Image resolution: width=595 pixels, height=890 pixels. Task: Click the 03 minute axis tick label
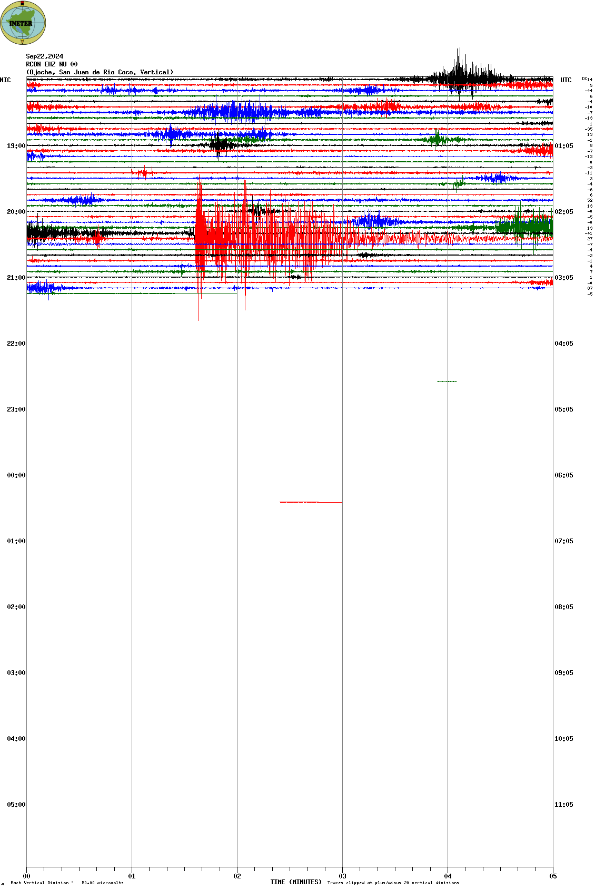point(342,876)
